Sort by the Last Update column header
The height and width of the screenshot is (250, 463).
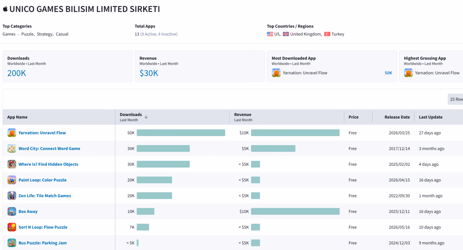(x=430, y=117)
